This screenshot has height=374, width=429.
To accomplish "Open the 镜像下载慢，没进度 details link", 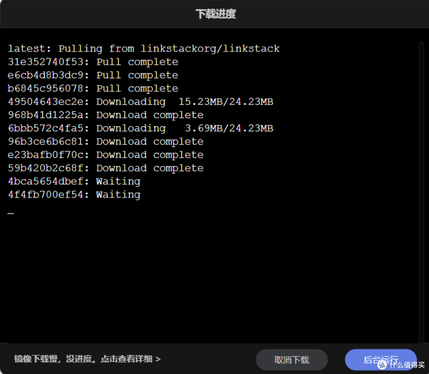I will click(87, 359).
